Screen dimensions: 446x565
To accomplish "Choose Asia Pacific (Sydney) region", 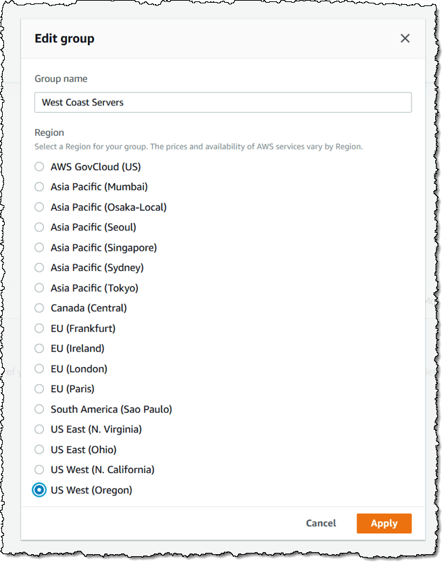I will [39, 268].
